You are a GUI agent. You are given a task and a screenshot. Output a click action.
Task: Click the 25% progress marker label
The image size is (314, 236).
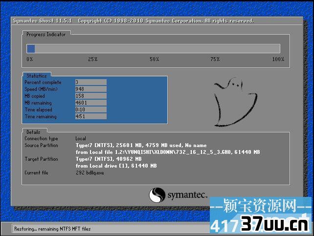point(93,59)
